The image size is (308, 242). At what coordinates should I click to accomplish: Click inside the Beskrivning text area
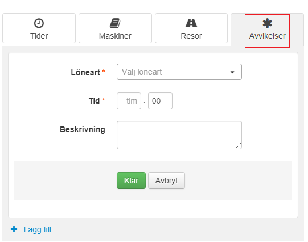point(179,135)
